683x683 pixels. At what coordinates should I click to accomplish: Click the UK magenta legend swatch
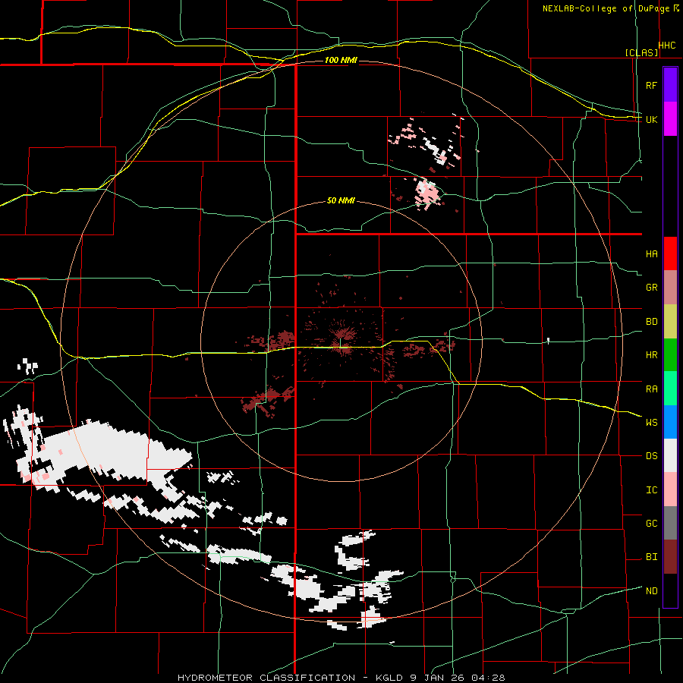point(670,119)
